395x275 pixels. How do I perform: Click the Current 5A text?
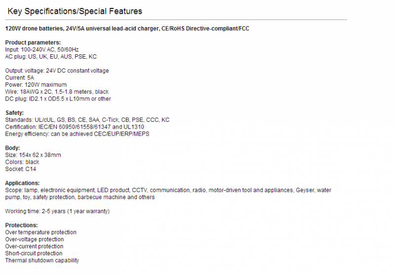(19, 78)
